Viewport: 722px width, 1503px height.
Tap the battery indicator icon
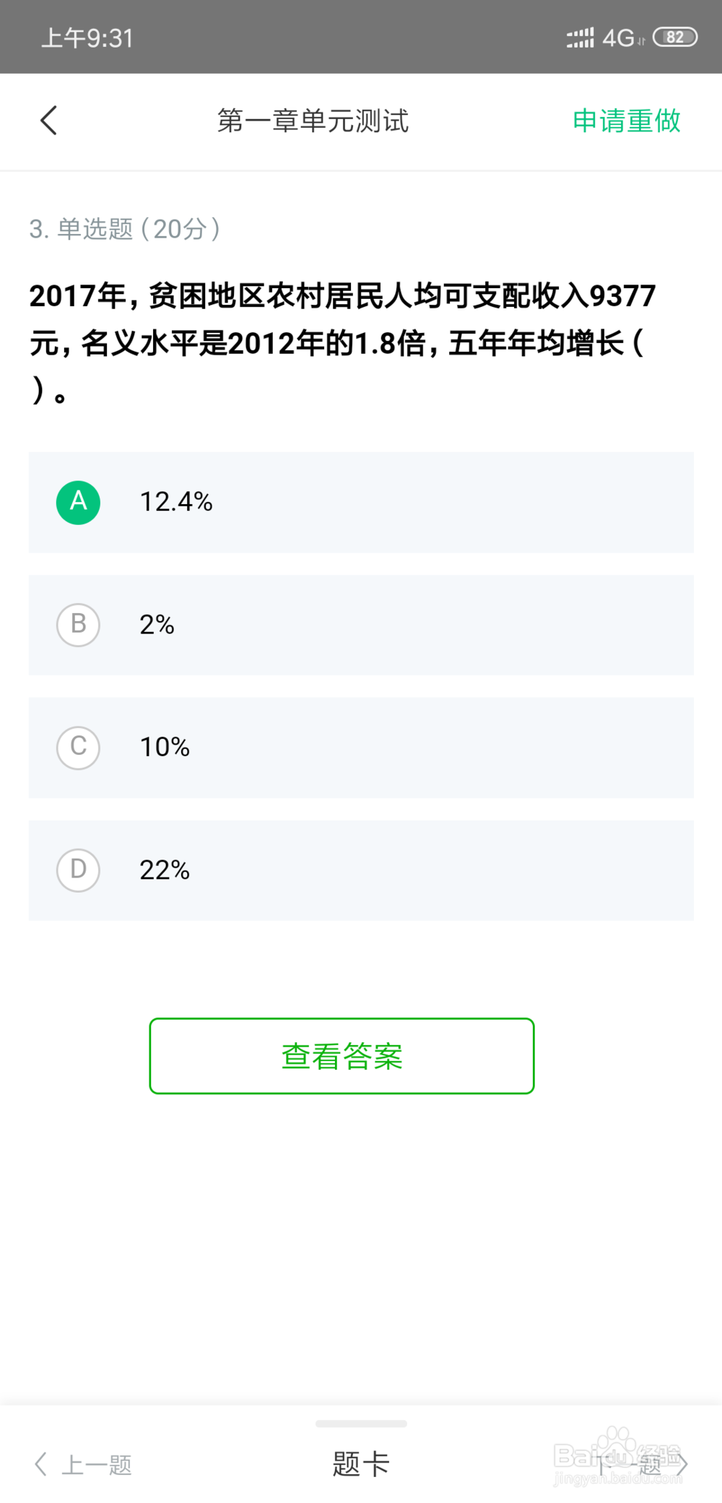click(675, 37)
